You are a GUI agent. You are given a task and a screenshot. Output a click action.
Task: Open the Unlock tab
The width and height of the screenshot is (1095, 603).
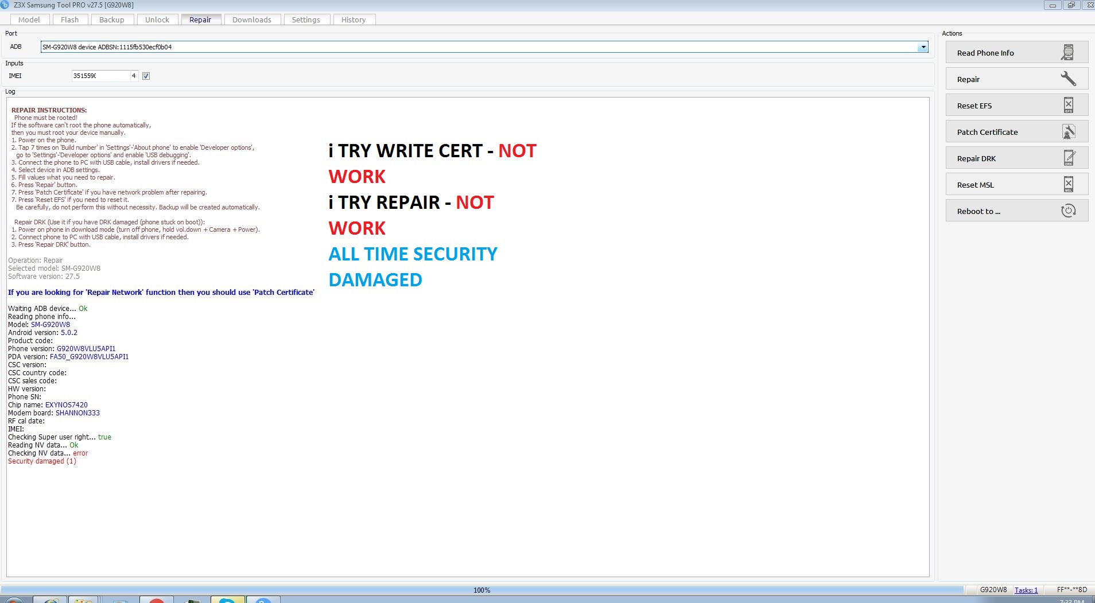click(x=157, y=20)
